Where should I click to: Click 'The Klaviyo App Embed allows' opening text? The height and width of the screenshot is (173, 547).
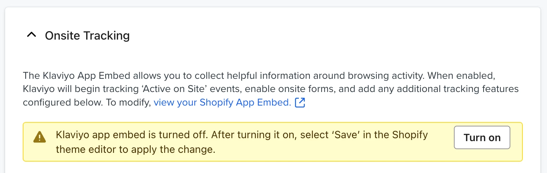76,76
